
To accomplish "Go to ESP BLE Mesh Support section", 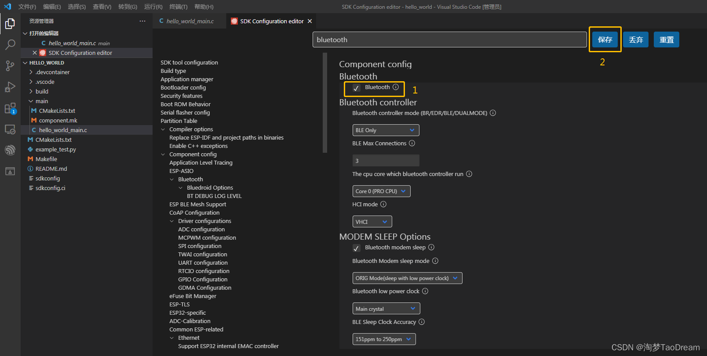I will click(198, 204).
